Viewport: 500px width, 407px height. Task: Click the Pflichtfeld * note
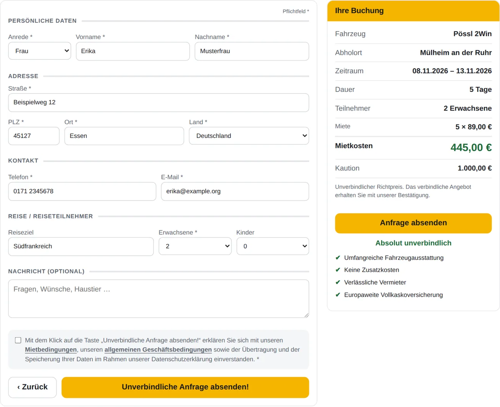[x=296, y=12]
